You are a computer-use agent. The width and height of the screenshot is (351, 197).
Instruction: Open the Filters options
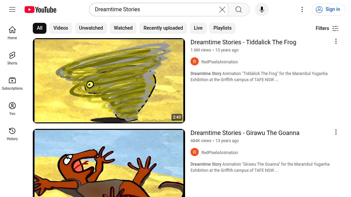click(327, 28)
